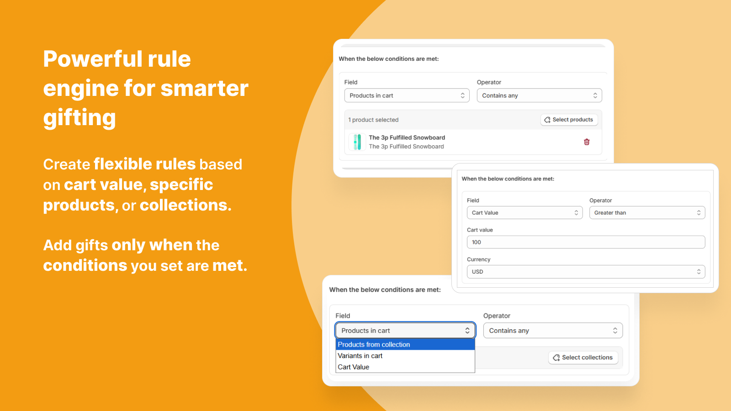Image resolution: width=731 pixels, height=411 pixels.
Task: Delete The 3p Fulfilled Snowboard product
Action: (587, 142)
